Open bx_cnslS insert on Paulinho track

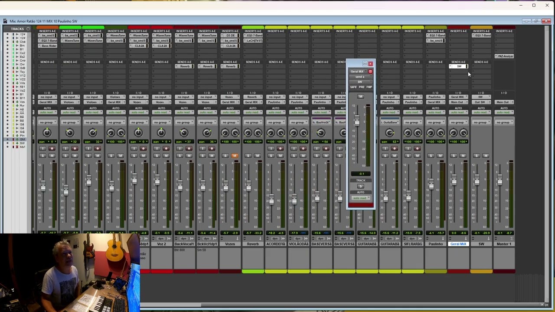tap(436, 41)
